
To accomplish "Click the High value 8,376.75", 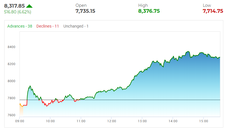I will pos(149,11).
